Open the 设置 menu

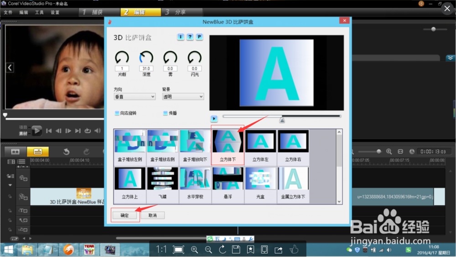pyautogui.click(x=55, y=12)
